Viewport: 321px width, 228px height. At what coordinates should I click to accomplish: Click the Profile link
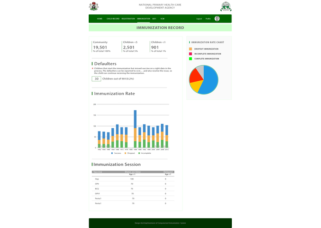point(208,18)
